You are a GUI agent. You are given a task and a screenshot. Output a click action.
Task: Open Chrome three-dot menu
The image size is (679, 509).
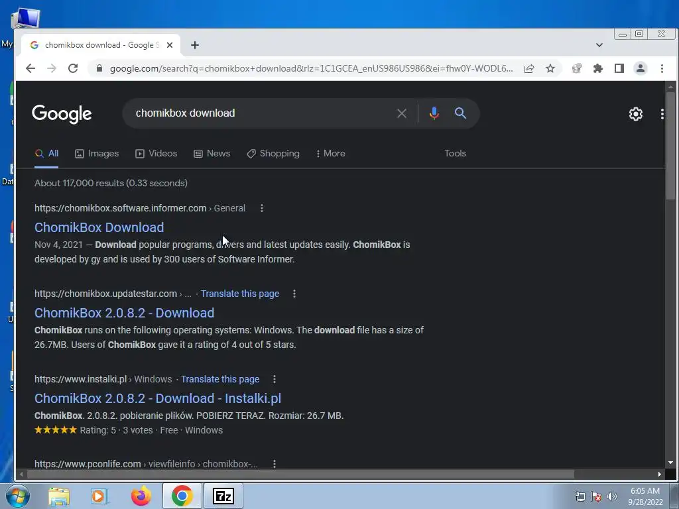click(662, 68)
